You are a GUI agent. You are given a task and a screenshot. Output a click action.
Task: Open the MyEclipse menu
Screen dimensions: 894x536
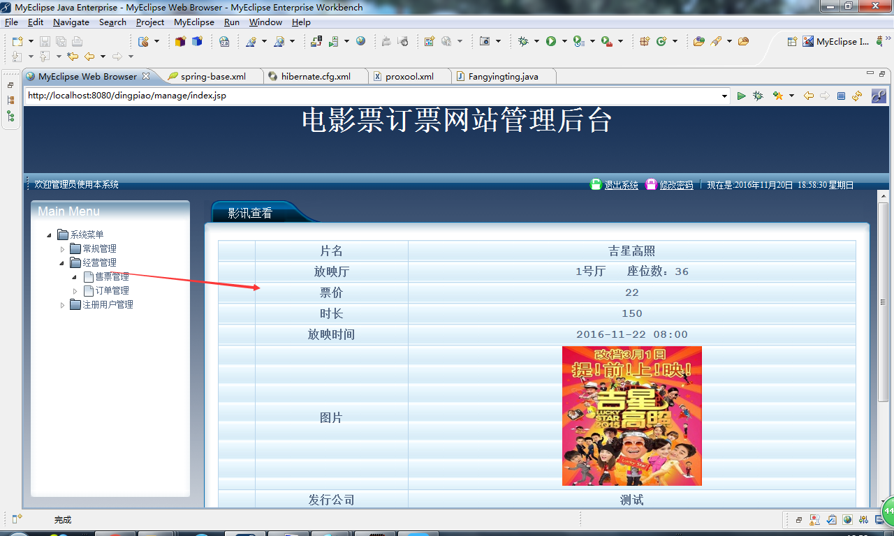tap(194, 22)
